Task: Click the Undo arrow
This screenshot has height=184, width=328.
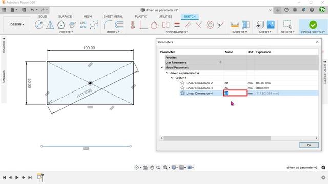Action: (32, 10)
